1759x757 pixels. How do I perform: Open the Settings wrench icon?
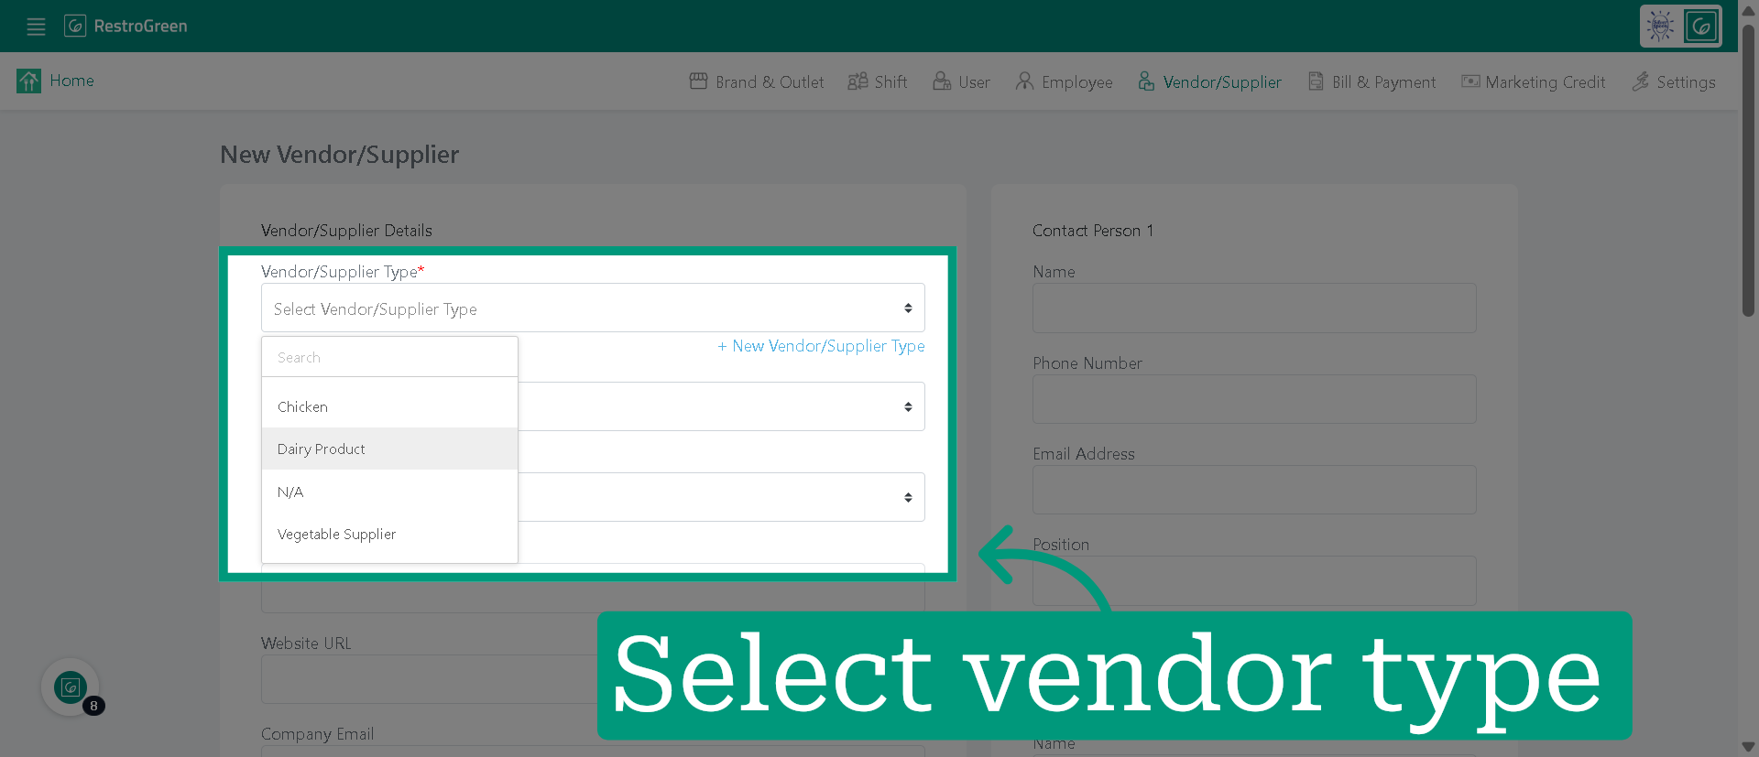pos(1640,81)
